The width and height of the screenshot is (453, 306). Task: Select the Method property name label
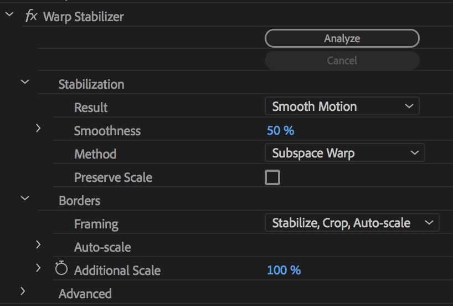(x=95, y=154)
